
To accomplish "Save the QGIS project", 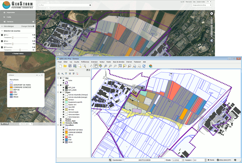I will tap(70, 66).
